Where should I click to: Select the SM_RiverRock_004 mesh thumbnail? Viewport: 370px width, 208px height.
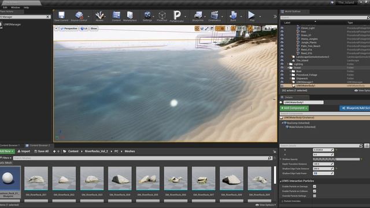pos(120,179)
